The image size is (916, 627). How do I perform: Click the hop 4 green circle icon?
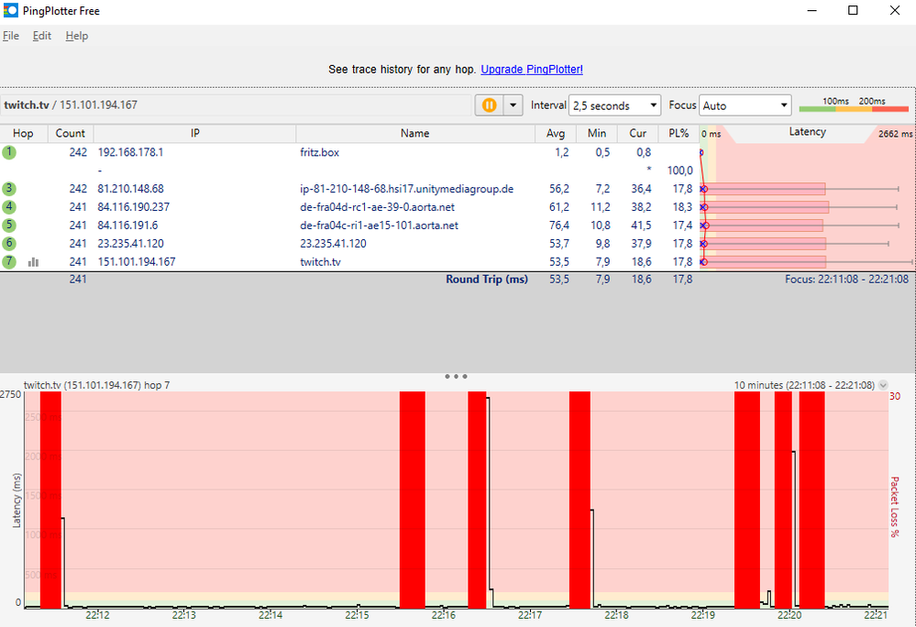coord(9,206)
